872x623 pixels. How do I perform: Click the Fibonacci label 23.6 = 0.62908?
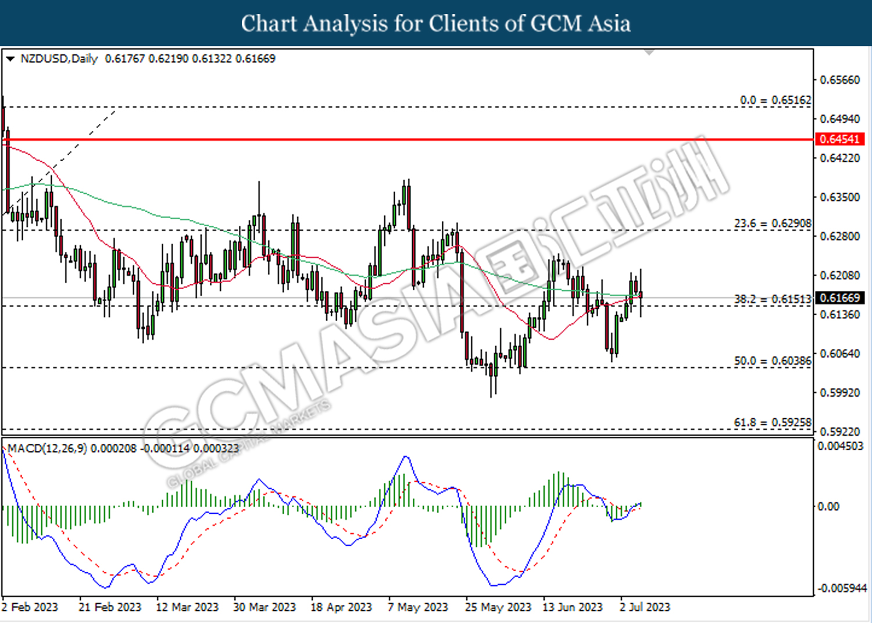[x=773, y=223]
